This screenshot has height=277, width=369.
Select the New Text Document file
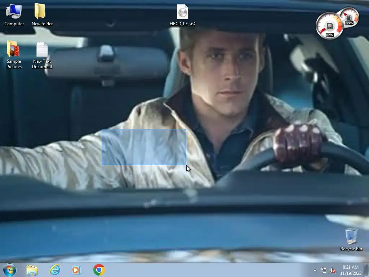coord(42,56)
